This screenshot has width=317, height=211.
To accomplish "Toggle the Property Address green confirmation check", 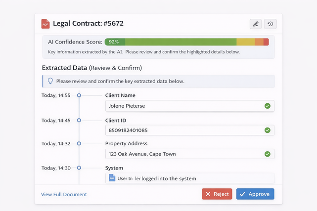I will click(268, 154).
